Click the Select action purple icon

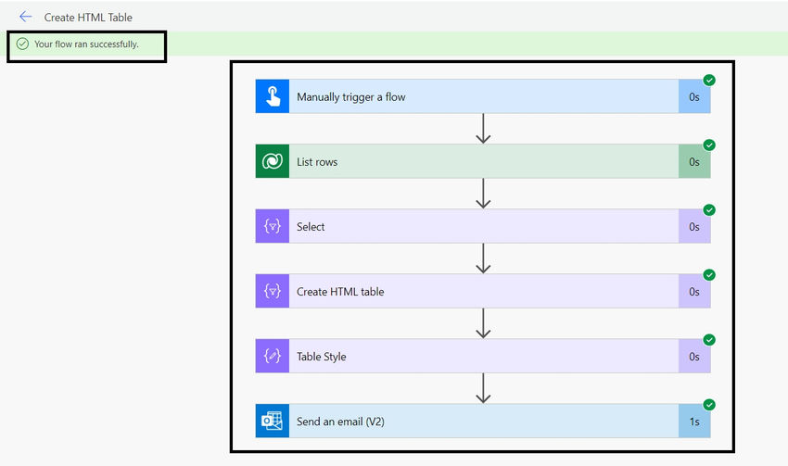273,226
